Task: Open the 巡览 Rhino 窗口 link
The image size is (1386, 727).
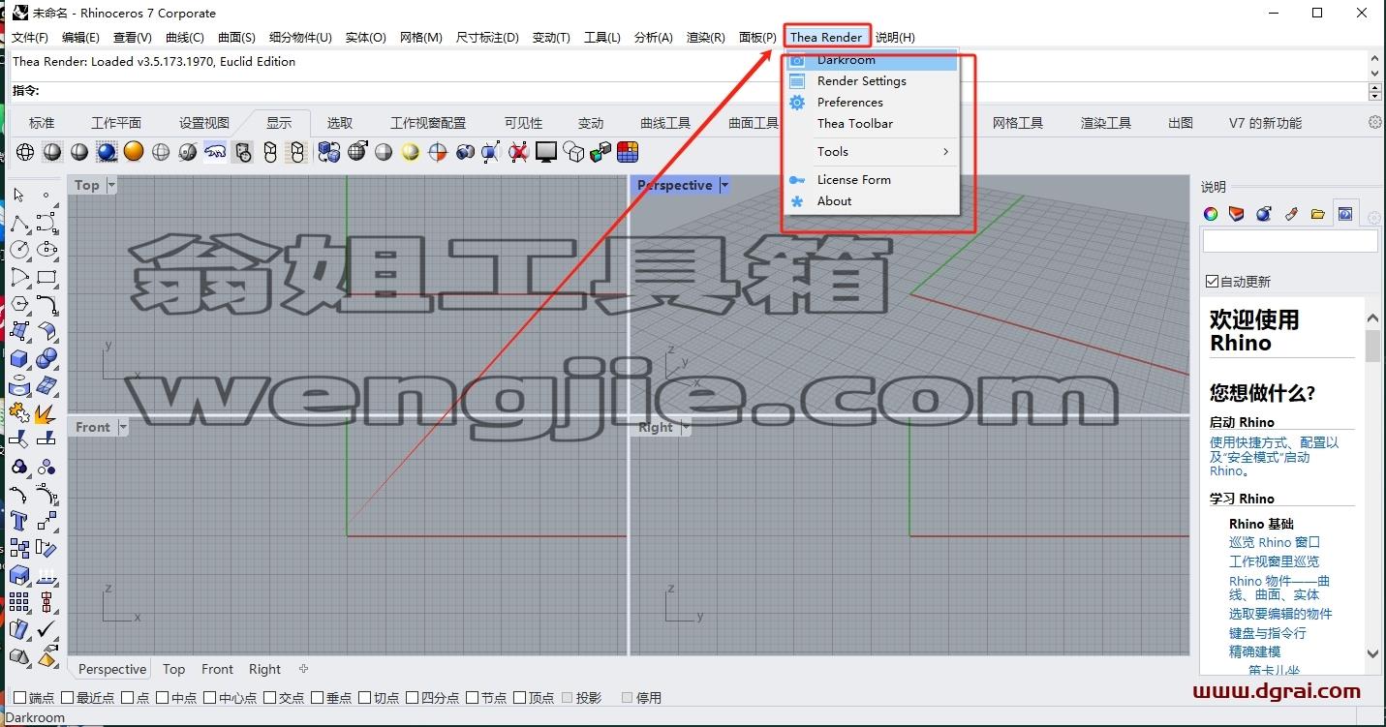Action: [x=1275, y=542]
